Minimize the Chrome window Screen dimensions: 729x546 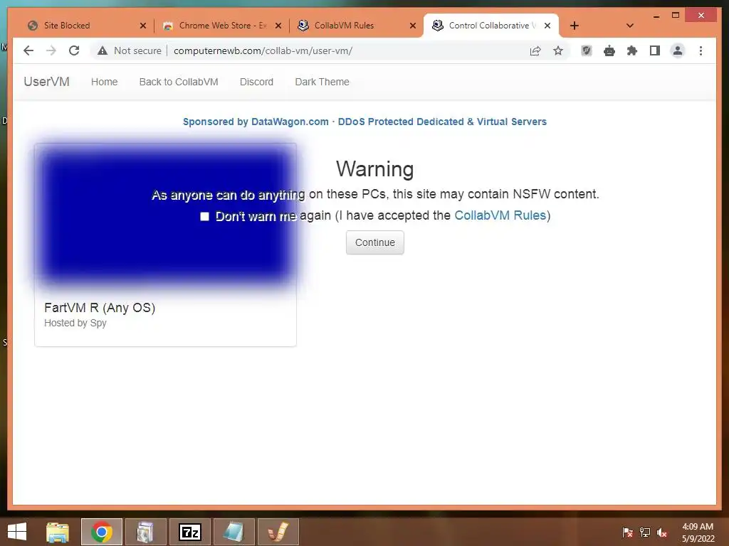(x=656, y=16)
